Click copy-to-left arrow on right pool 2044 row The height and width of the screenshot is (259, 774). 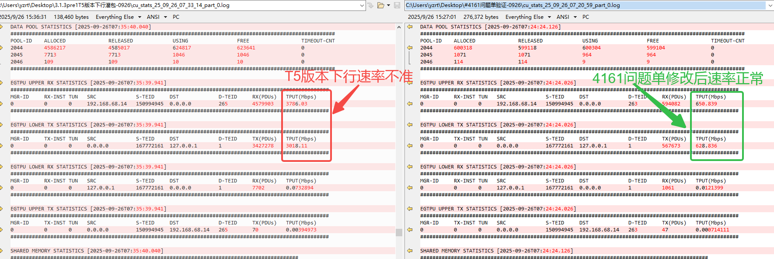tap(410, 48)
